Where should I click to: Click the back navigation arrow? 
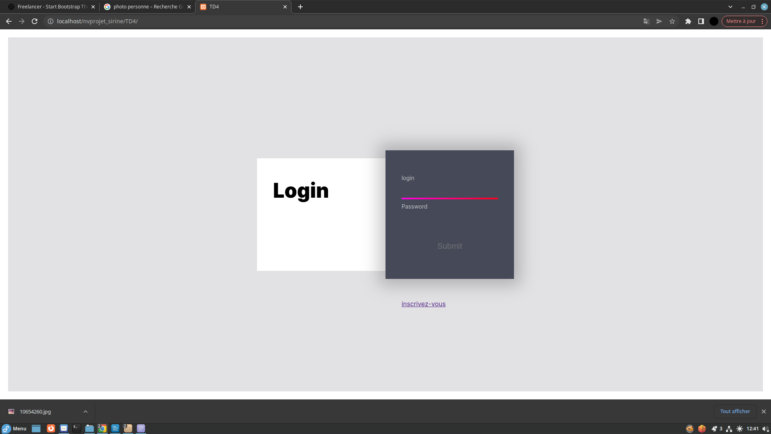coord(9,21)
